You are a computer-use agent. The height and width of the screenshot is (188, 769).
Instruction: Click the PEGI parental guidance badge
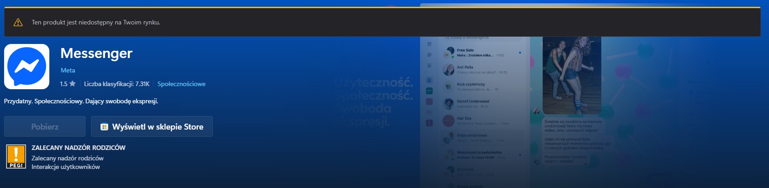pyautogui.click(x=16, y=157)
